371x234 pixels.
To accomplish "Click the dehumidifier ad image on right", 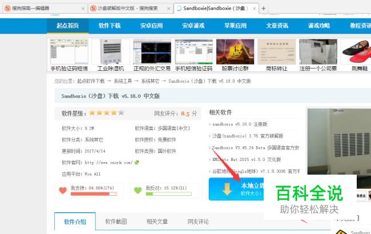I will pos(339,142).
